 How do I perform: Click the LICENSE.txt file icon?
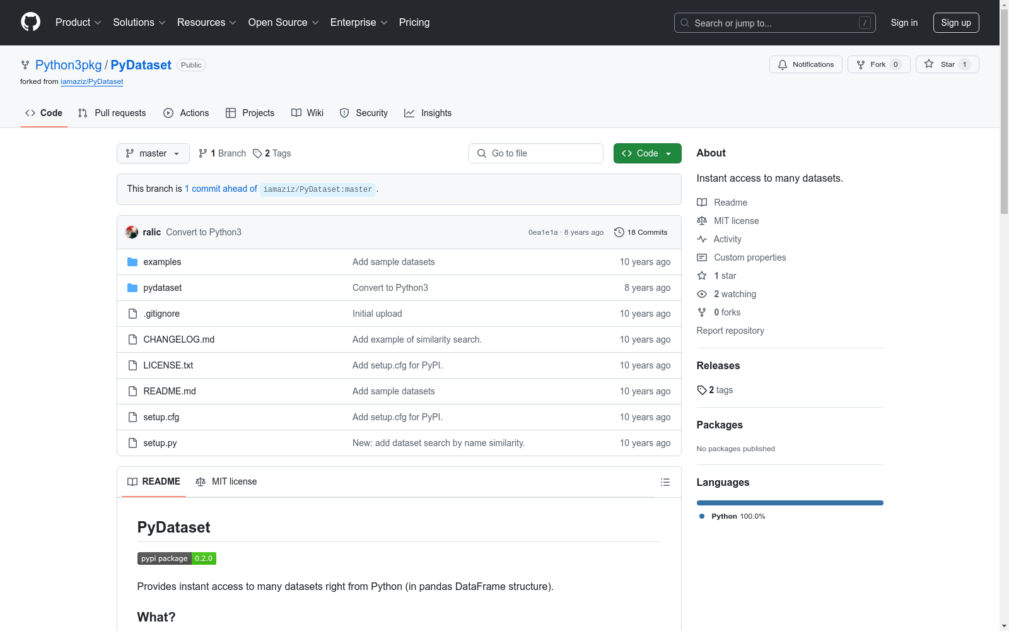click(x=132, y=365)
